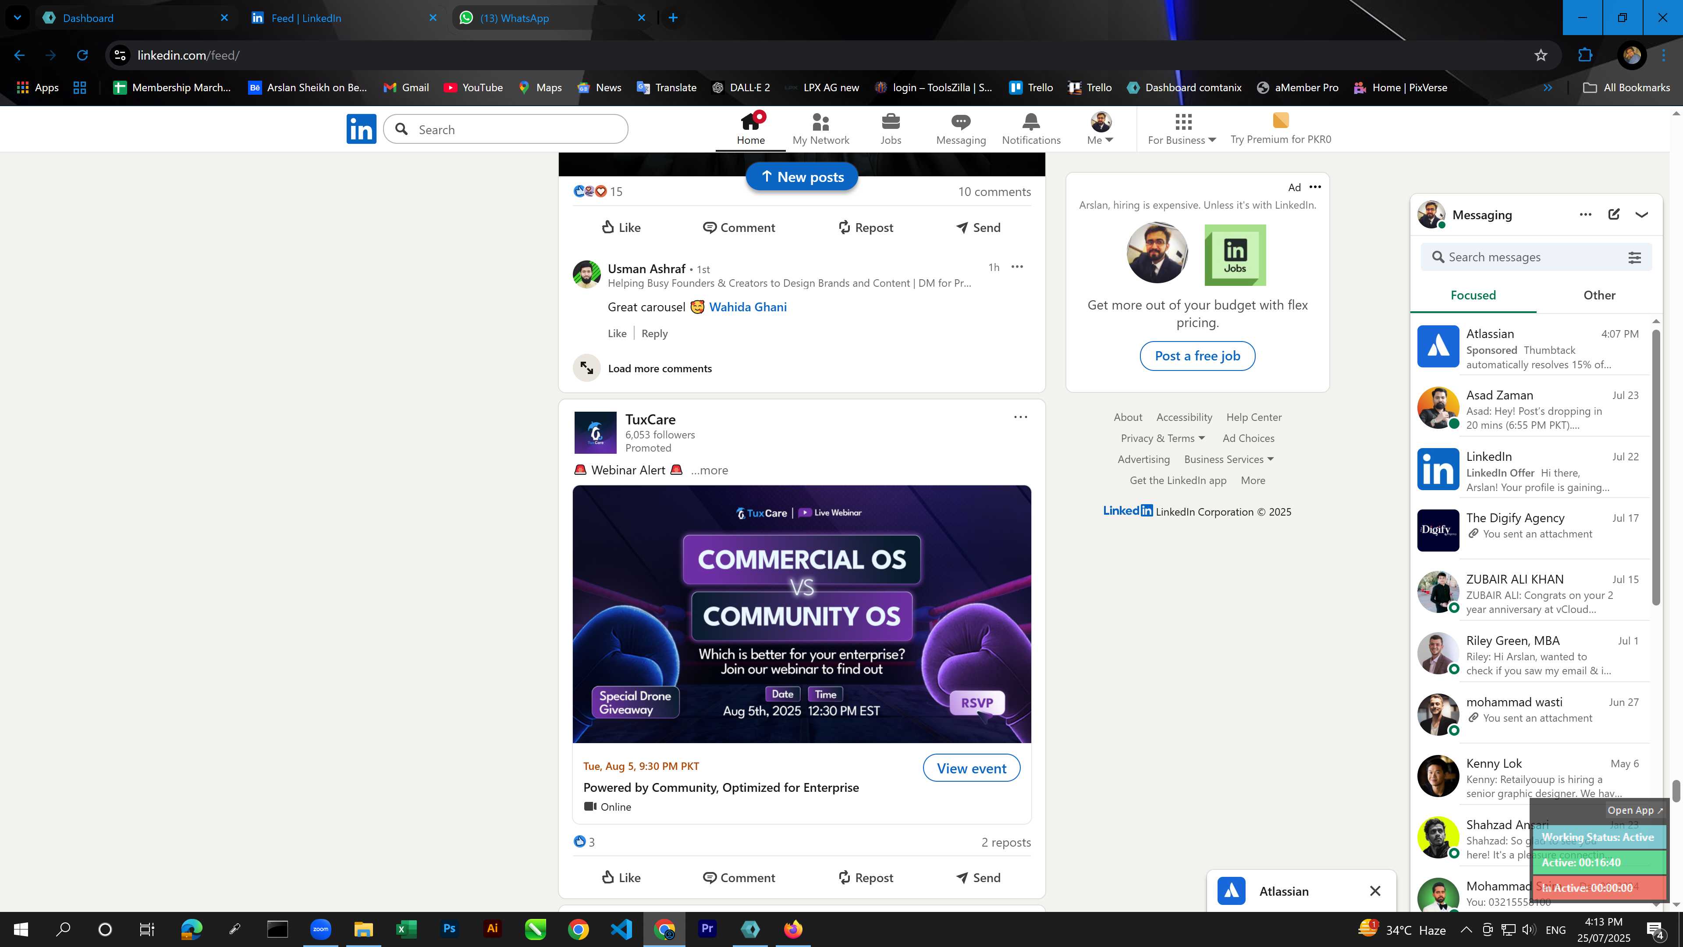
Task: Expand TuxCare post text with ...more
Action: pos(710,470)
